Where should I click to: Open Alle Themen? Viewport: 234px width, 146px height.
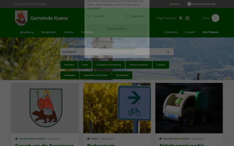point(211,32)
